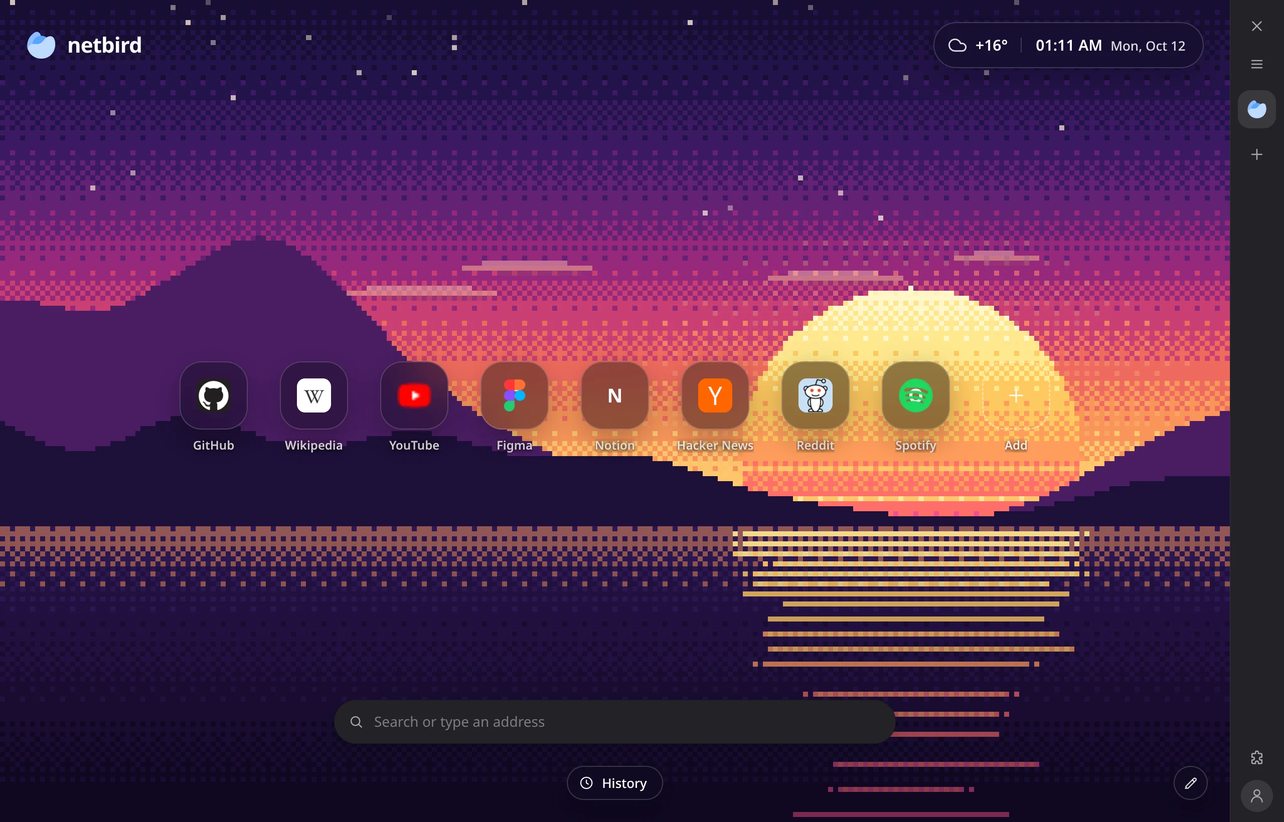Viewport: 1284px width, 822px height.
Task: Open the Reddit shortcut tile
Action: 815,395
